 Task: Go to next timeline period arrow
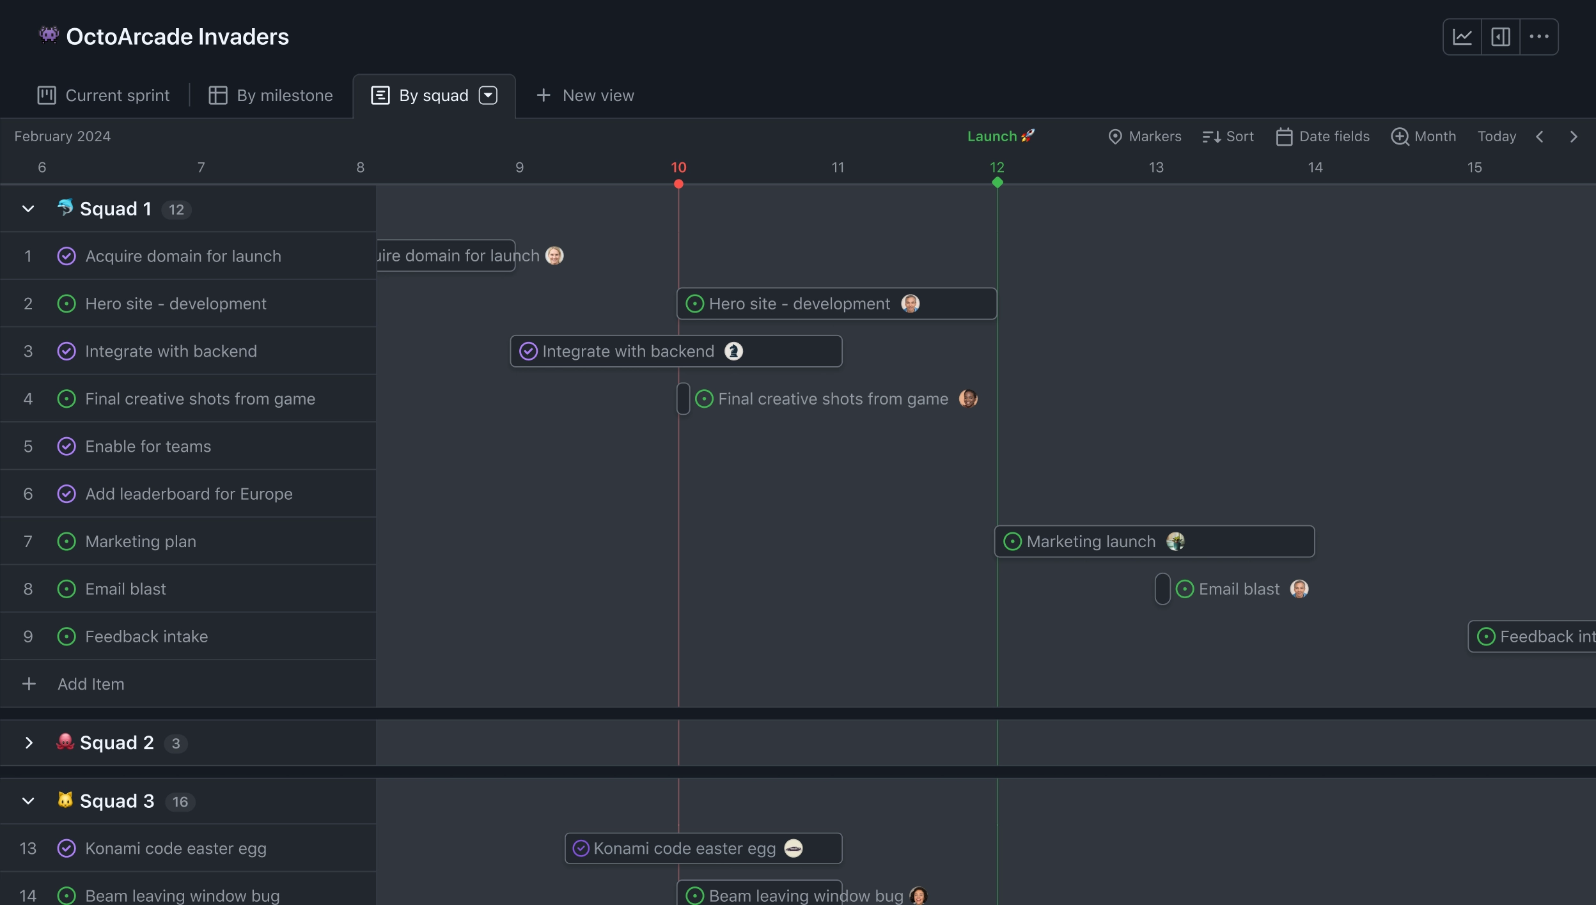pos(1574,137)
